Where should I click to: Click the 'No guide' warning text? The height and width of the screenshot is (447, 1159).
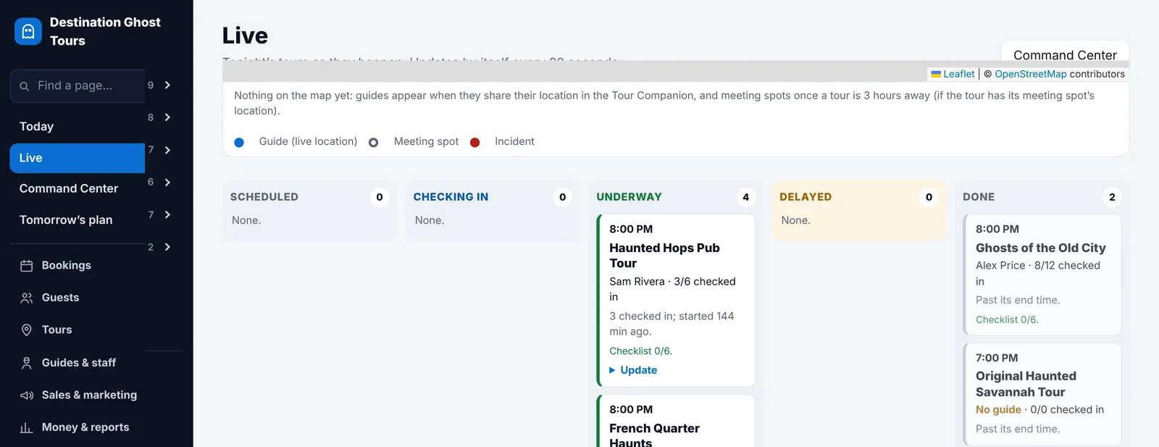[x=998, y=410]
